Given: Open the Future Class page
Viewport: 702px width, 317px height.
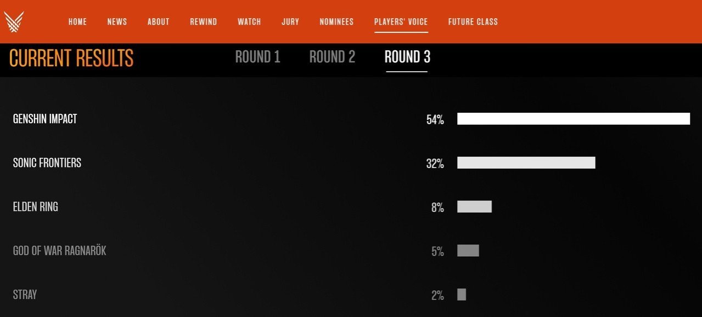Looking at the screenshot, I should tap(473, 22).
